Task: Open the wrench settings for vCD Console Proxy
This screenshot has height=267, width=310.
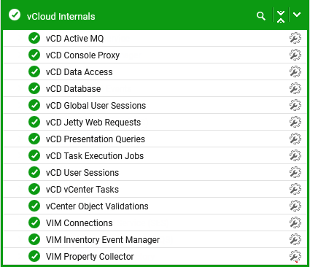Action: [x=295, y=55]
